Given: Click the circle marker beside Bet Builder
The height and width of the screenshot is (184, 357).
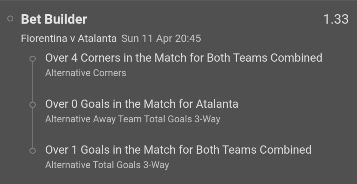Looking at the screenshot, I should click(x=10, y=19).
